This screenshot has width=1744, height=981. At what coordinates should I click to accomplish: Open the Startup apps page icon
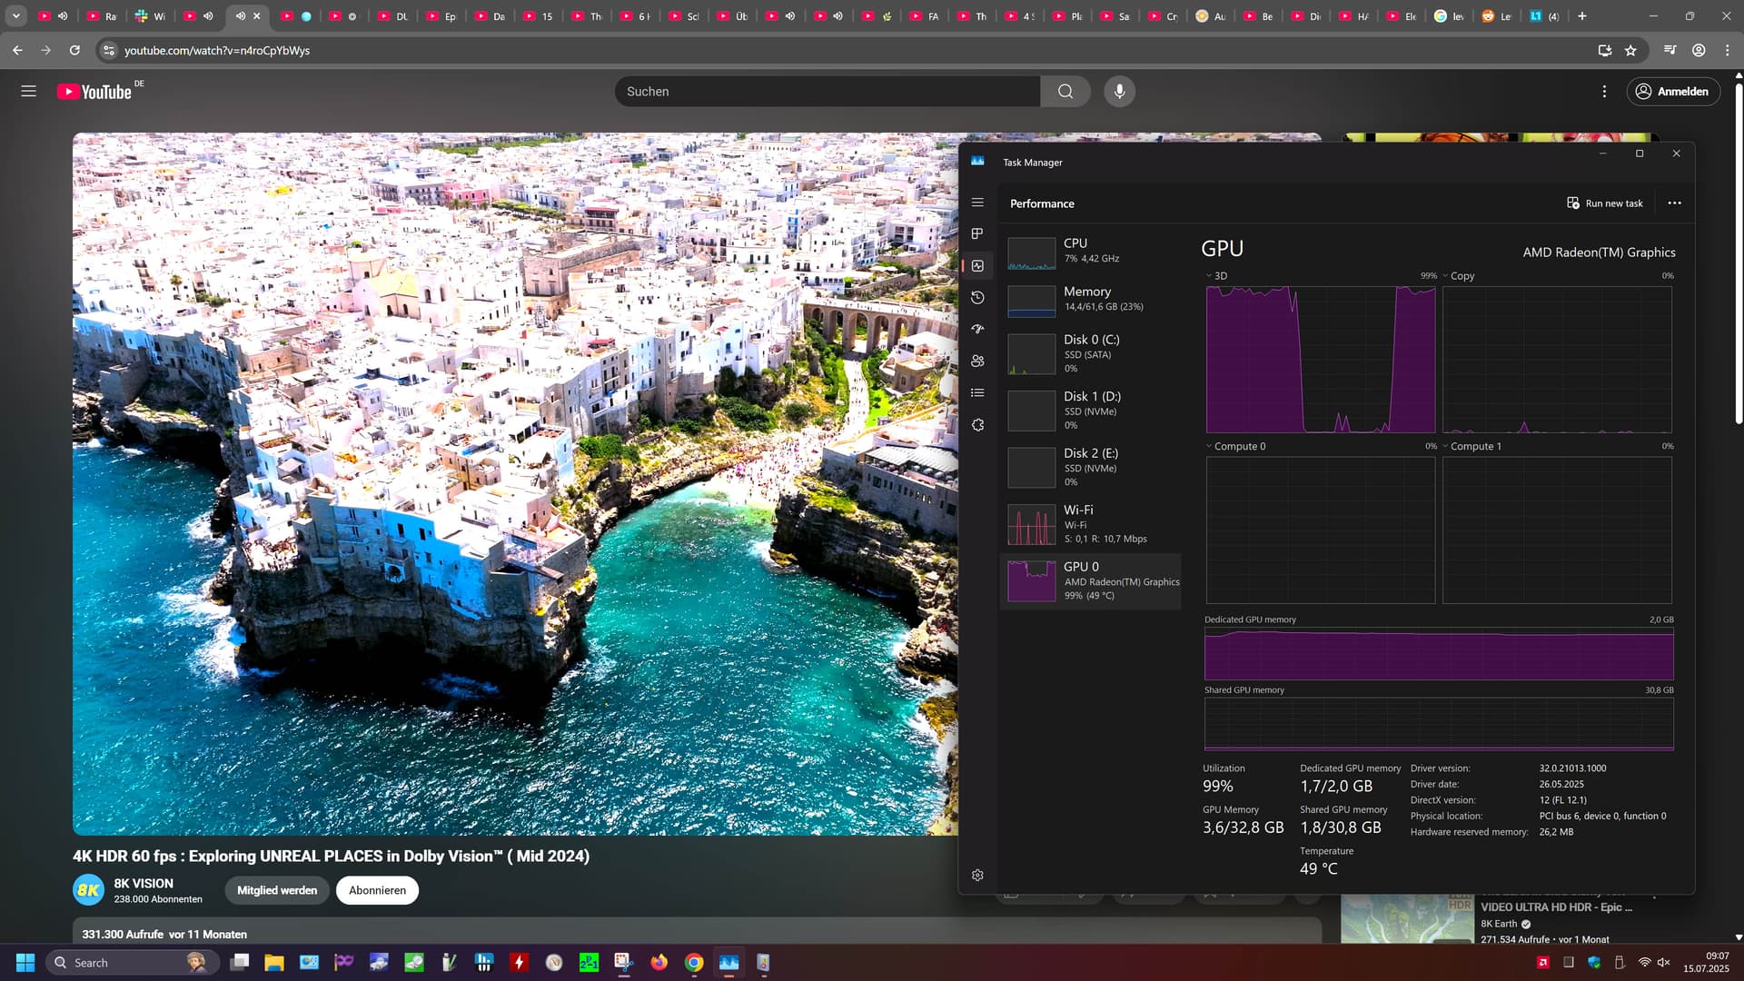click(x=977, y=329)
